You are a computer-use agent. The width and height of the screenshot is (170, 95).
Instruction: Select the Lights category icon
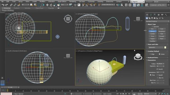pos(152,18)
